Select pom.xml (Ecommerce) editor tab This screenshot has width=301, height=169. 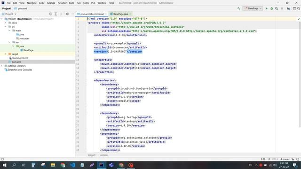click(92, 14)
